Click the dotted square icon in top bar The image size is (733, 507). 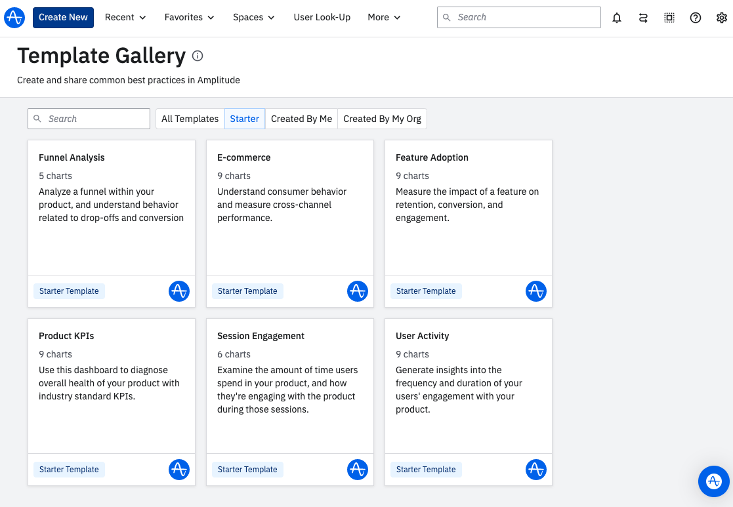pos(669,18)
